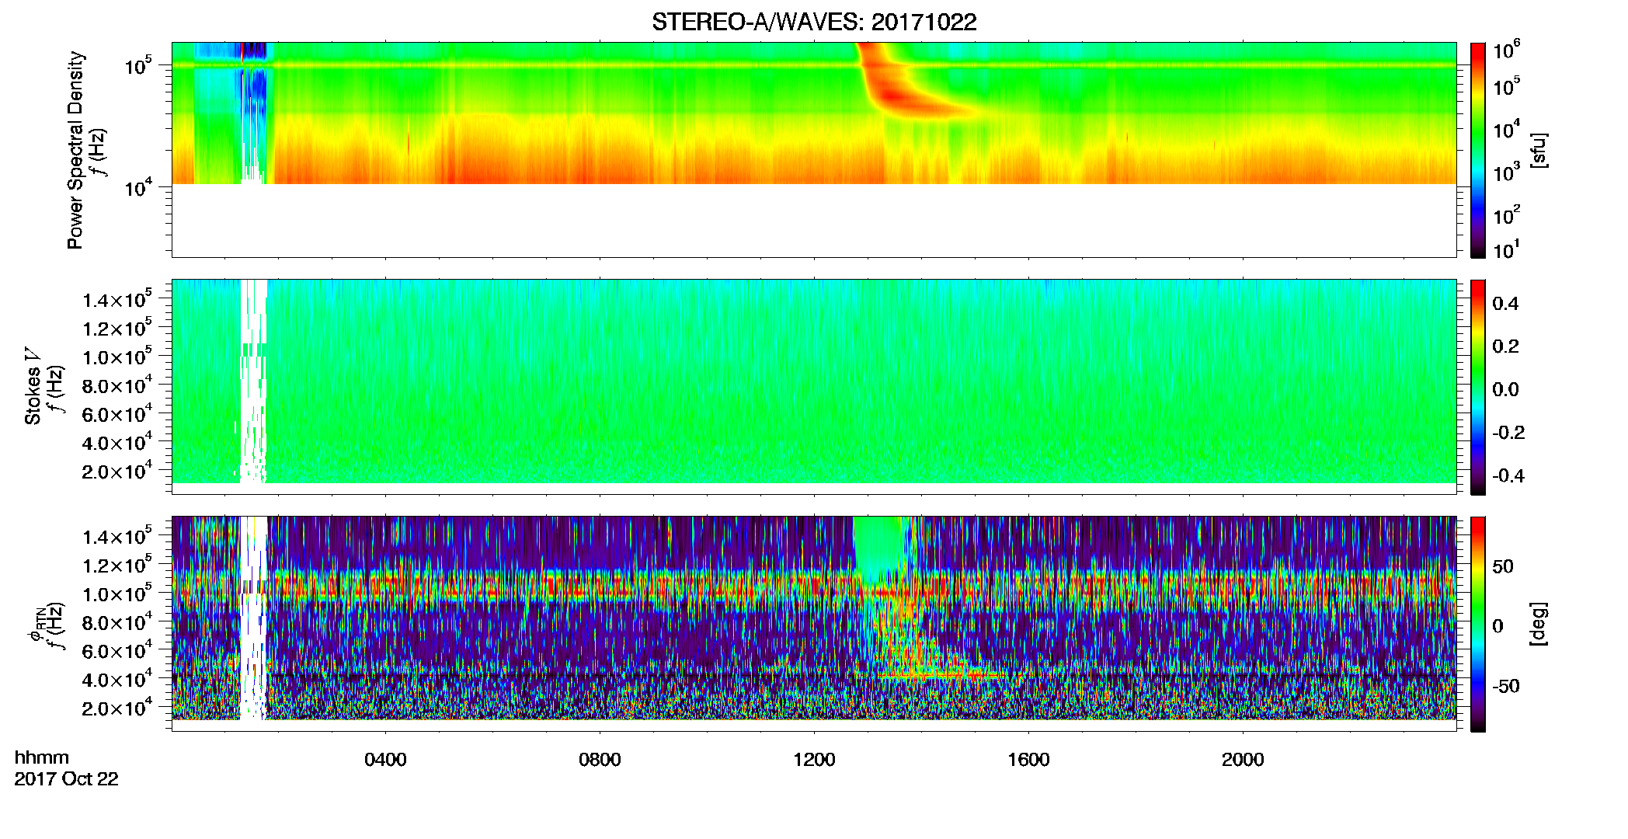Click the 0.4 tick on Stokes colorbar
This screenshot has height=839, width=1628.
(x=1505, y=304)
